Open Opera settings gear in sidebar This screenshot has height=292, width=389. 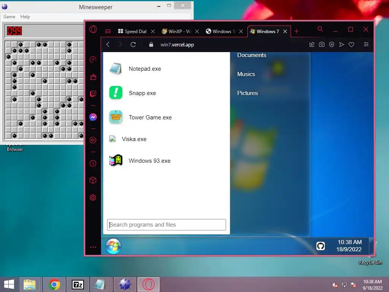coord(93,198)
